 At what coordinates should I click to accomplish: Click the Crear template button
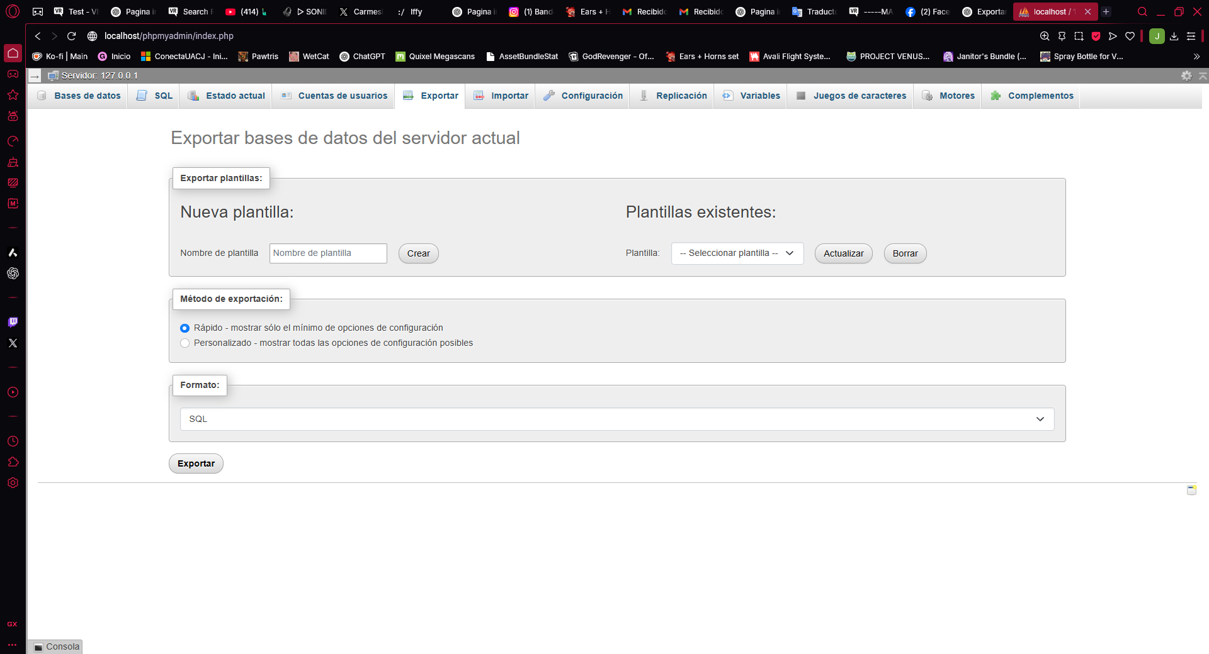418,253
